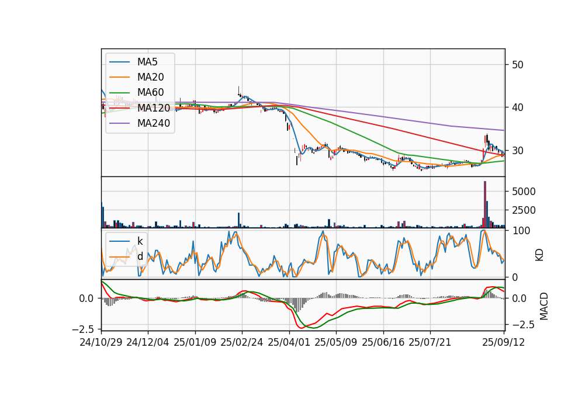Click the volume axis value 5000
Screen dimensions: 561x403
point(524,192)
